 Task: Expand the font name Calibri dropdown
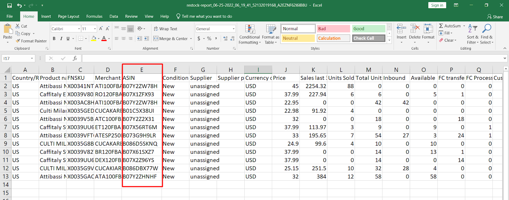pyautogui.click(x=79, y=29)
